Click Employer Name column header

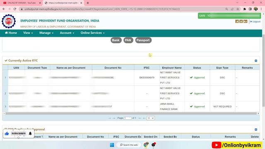tap(172, 68)
